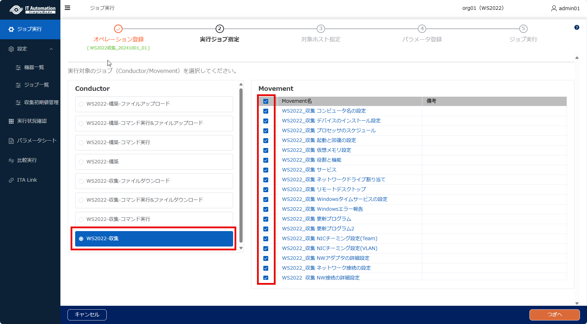Open the admin01 user icon

[x=554, y=8]
